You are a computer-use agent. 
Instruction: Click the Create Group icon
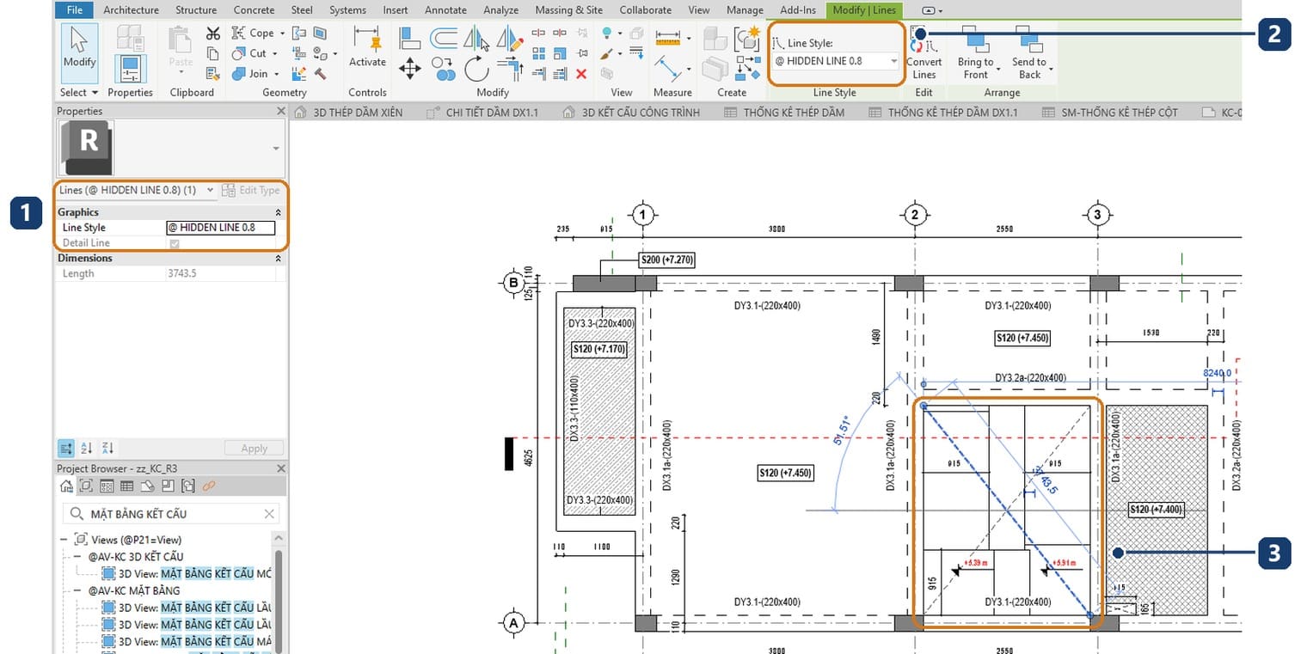click(x=746, y=39)
